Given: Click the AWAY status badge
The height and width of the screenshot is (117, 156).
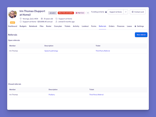Looking at the screenshot, I should click(x=12, y=23).
